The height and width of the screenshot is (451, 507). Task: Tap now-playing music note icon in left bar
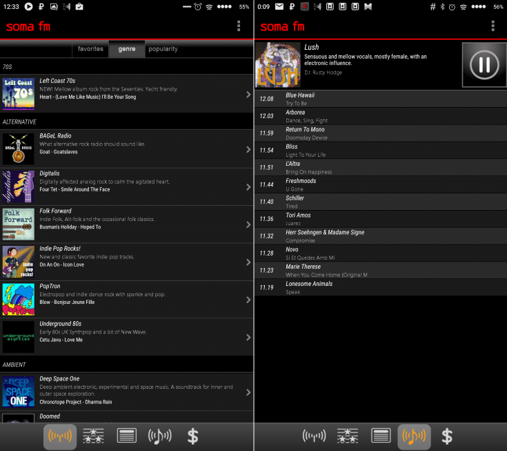(x=160, y=436)
